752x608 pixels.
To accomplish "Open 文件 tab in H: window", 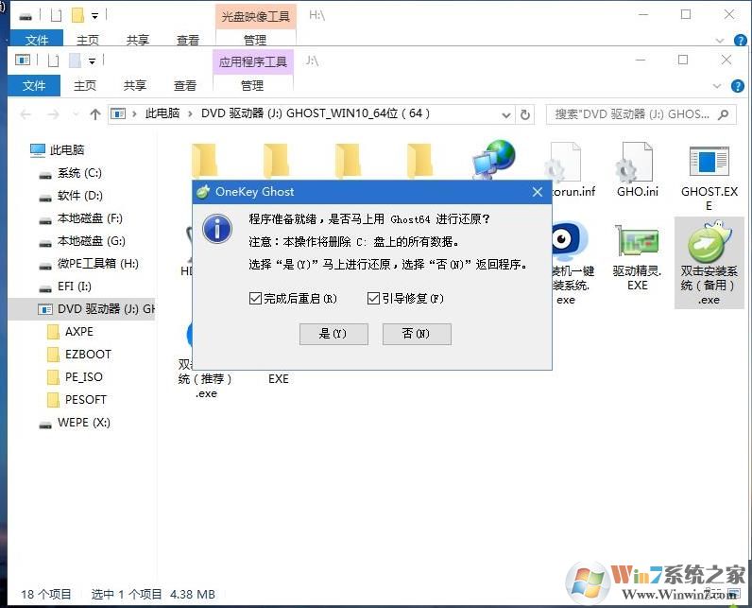I will coord(37,40).
